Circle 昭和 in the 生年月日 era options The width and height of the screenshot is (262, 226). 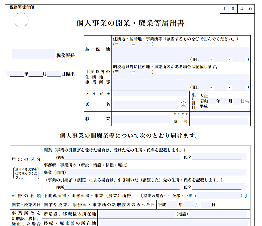(x=204, y=101)
